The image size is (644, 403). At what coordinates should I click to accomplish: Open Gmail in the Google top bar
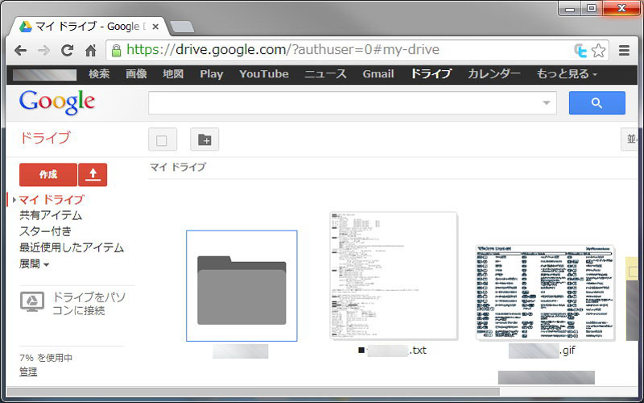point(378,74)
